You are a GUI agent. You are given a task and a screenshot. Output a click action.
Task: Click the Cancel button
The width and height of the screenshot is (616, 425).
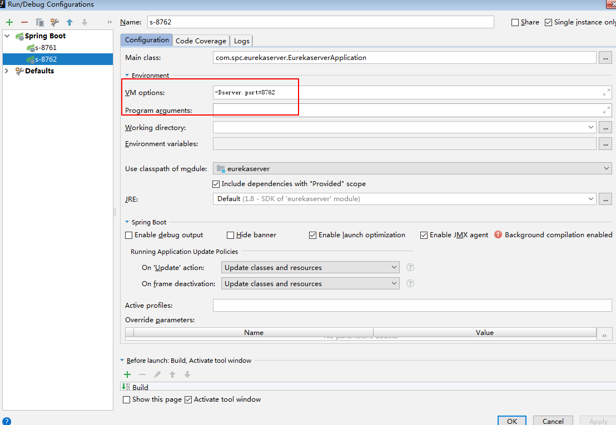click(x=553, y=421)
